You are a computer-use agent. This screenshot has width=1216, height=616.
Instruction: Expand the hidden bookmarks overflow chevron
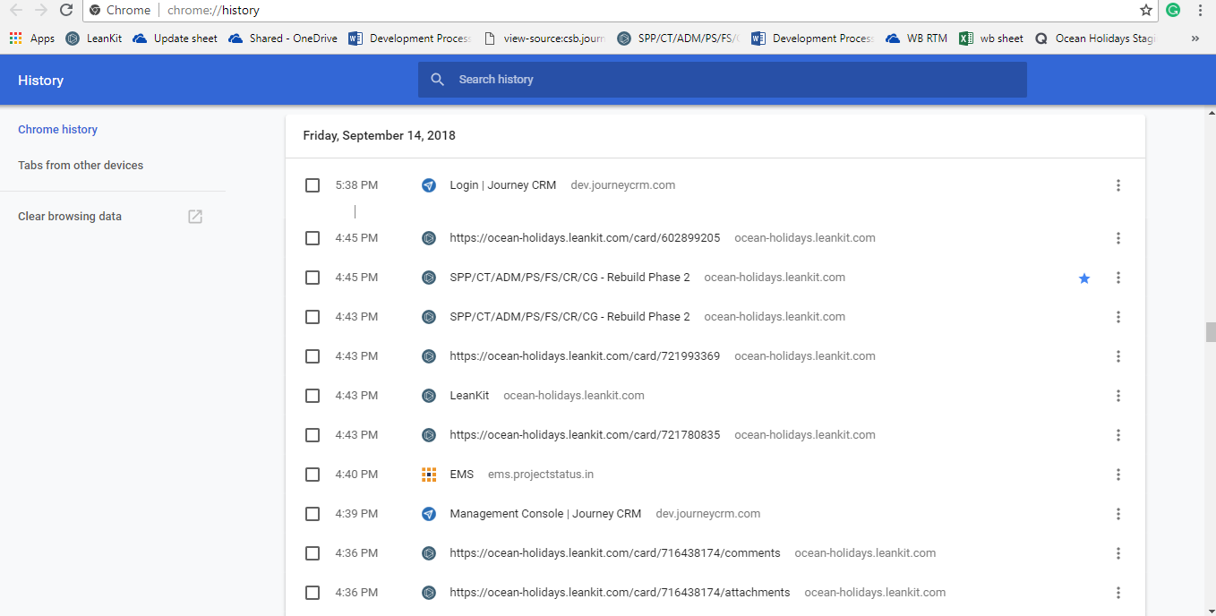[x=1195, y=38]
